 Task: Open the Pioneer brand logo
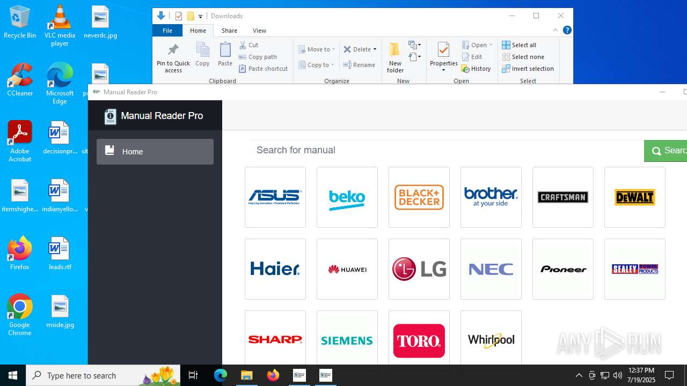pyautogui.click(x=563, y=269)
